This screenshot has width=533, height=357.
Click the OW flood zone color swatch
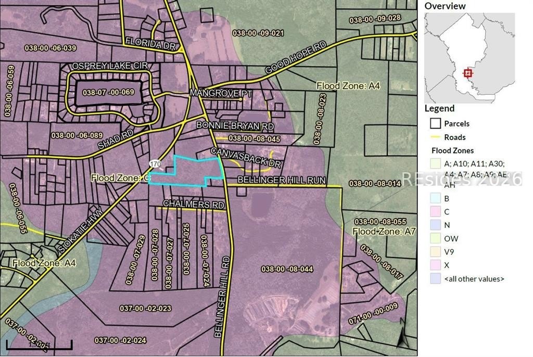coord(436,238)
